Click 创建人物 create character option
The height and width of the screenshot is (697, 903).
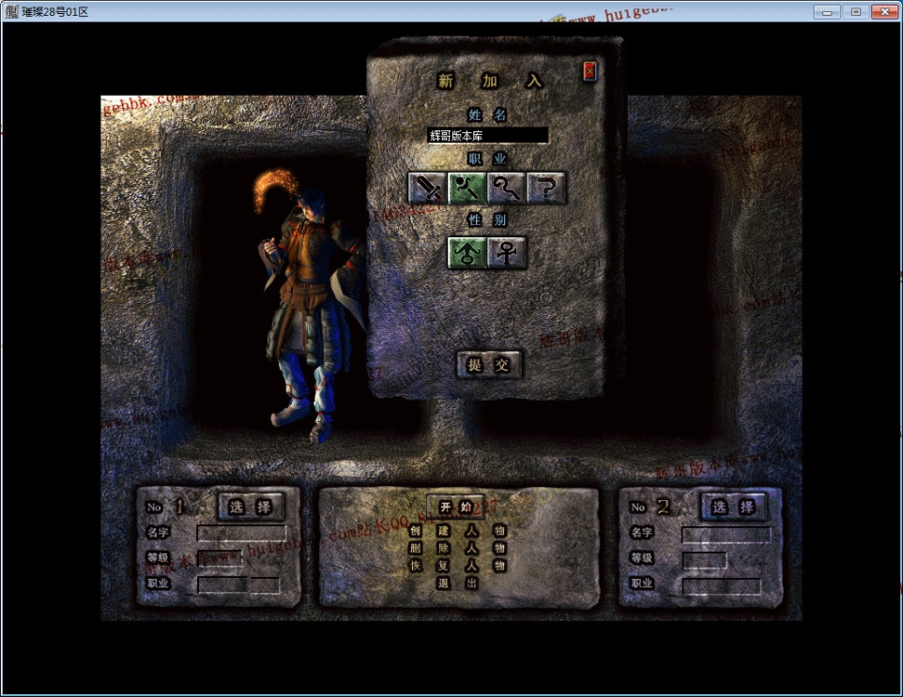pos(457,531)
